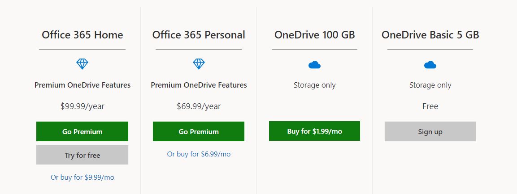Select Go Premium for Office 365 Home
This screenshot has height=194, width=517.
coord(82,131)
